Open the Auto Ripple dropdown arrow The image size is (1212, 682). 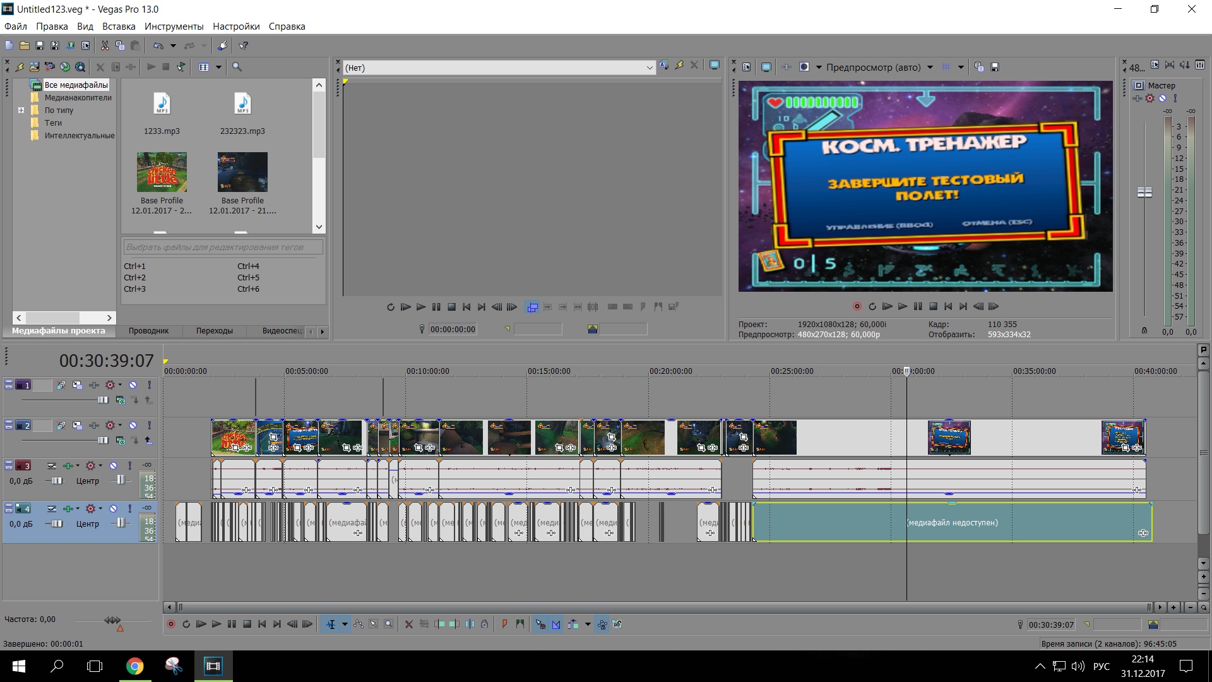coord(588,624)
